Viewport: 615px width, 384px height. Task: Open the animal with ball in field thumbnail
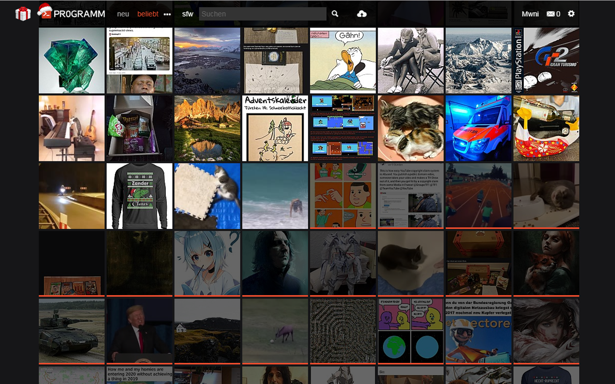(x=275, y=331)
